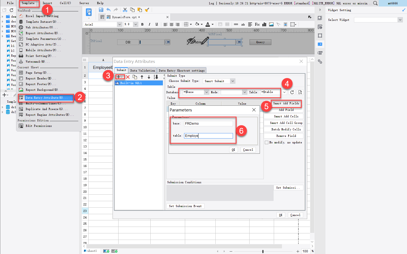The width and height of the screenshot is (407, 254).
Task: Open the Database '=$base' dropdown
Action: [x=206, y=92]
